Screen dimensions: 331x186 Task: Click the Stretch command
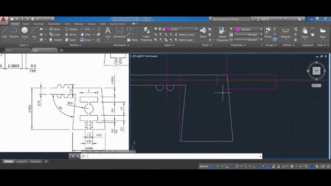pyautogui.click(x=56, y=40)
